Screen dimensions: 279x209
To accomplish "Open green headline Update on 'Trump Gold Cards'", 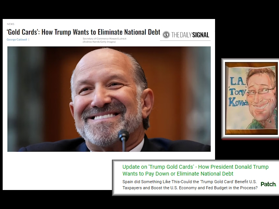I will [x=195, y=170].
